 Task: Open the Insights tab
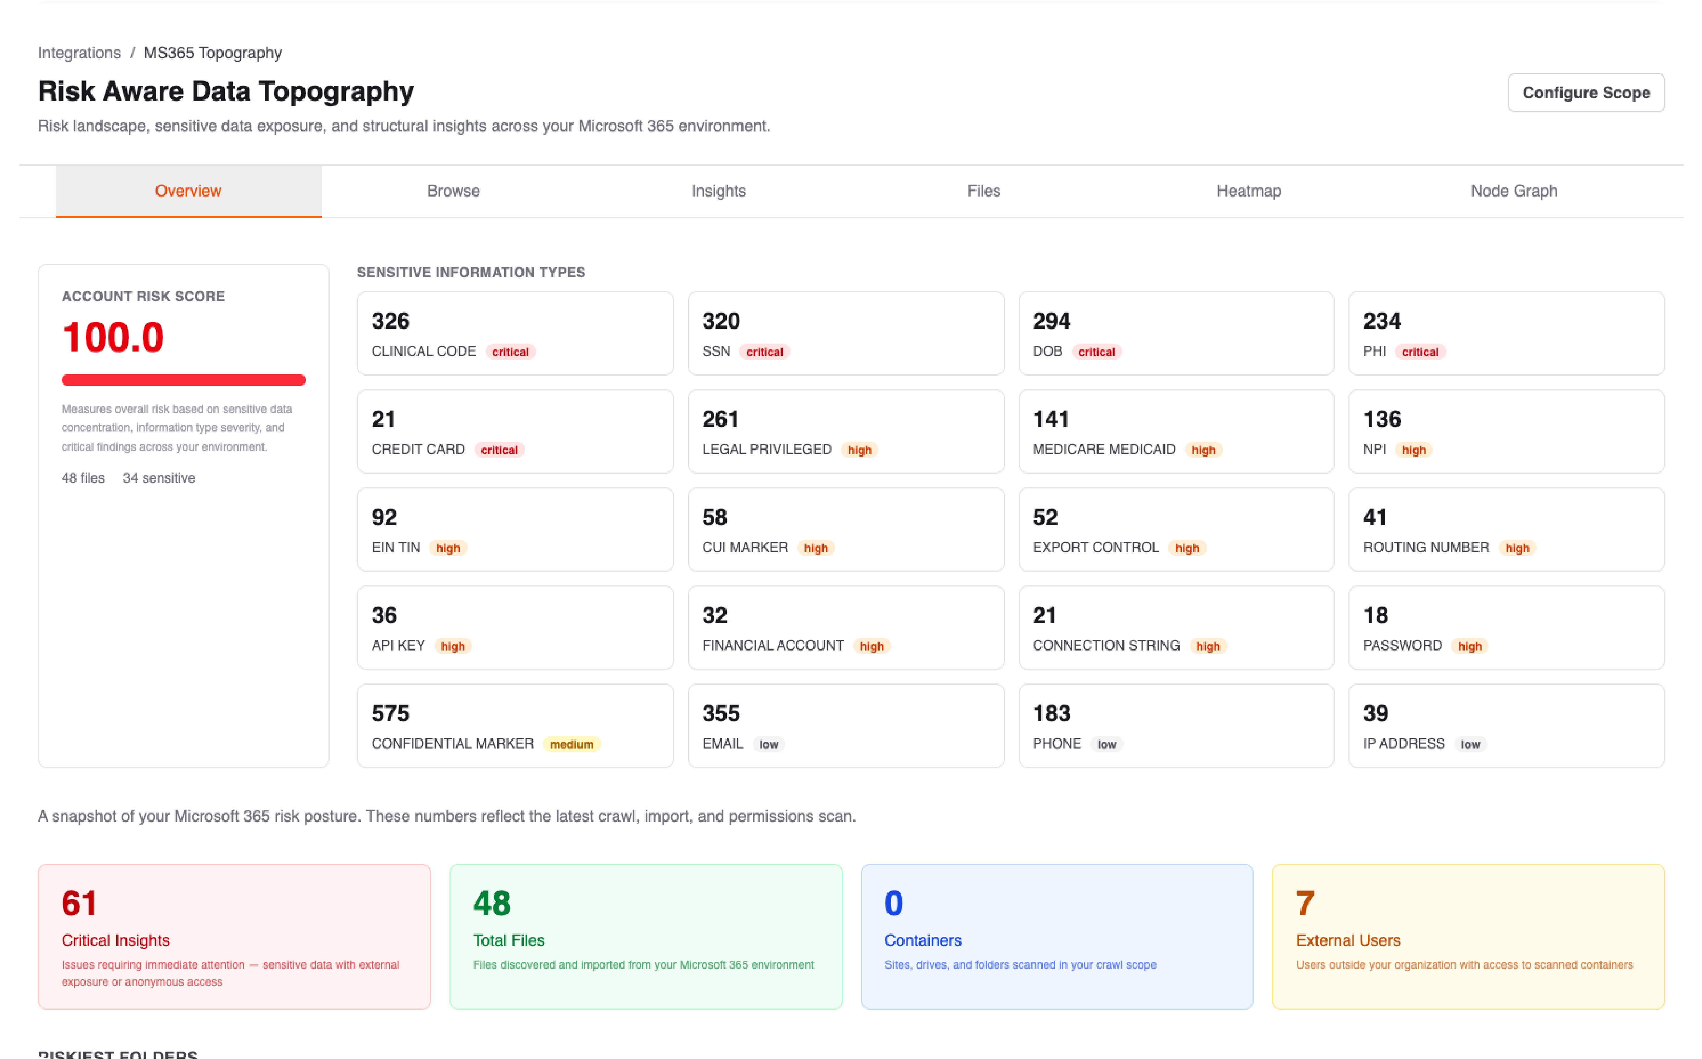(x=718, y=191)
